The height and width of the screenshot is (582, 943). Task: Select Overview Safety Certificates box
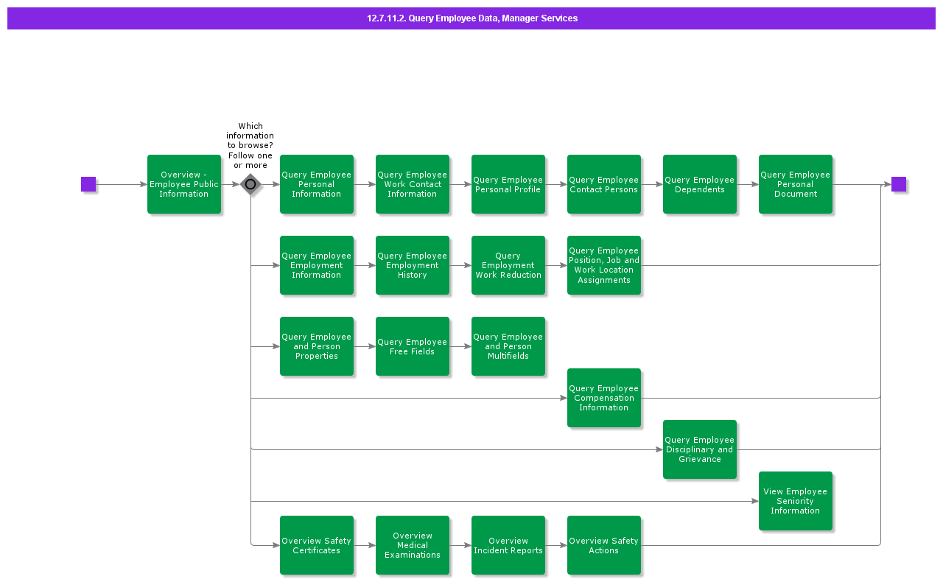317,545
